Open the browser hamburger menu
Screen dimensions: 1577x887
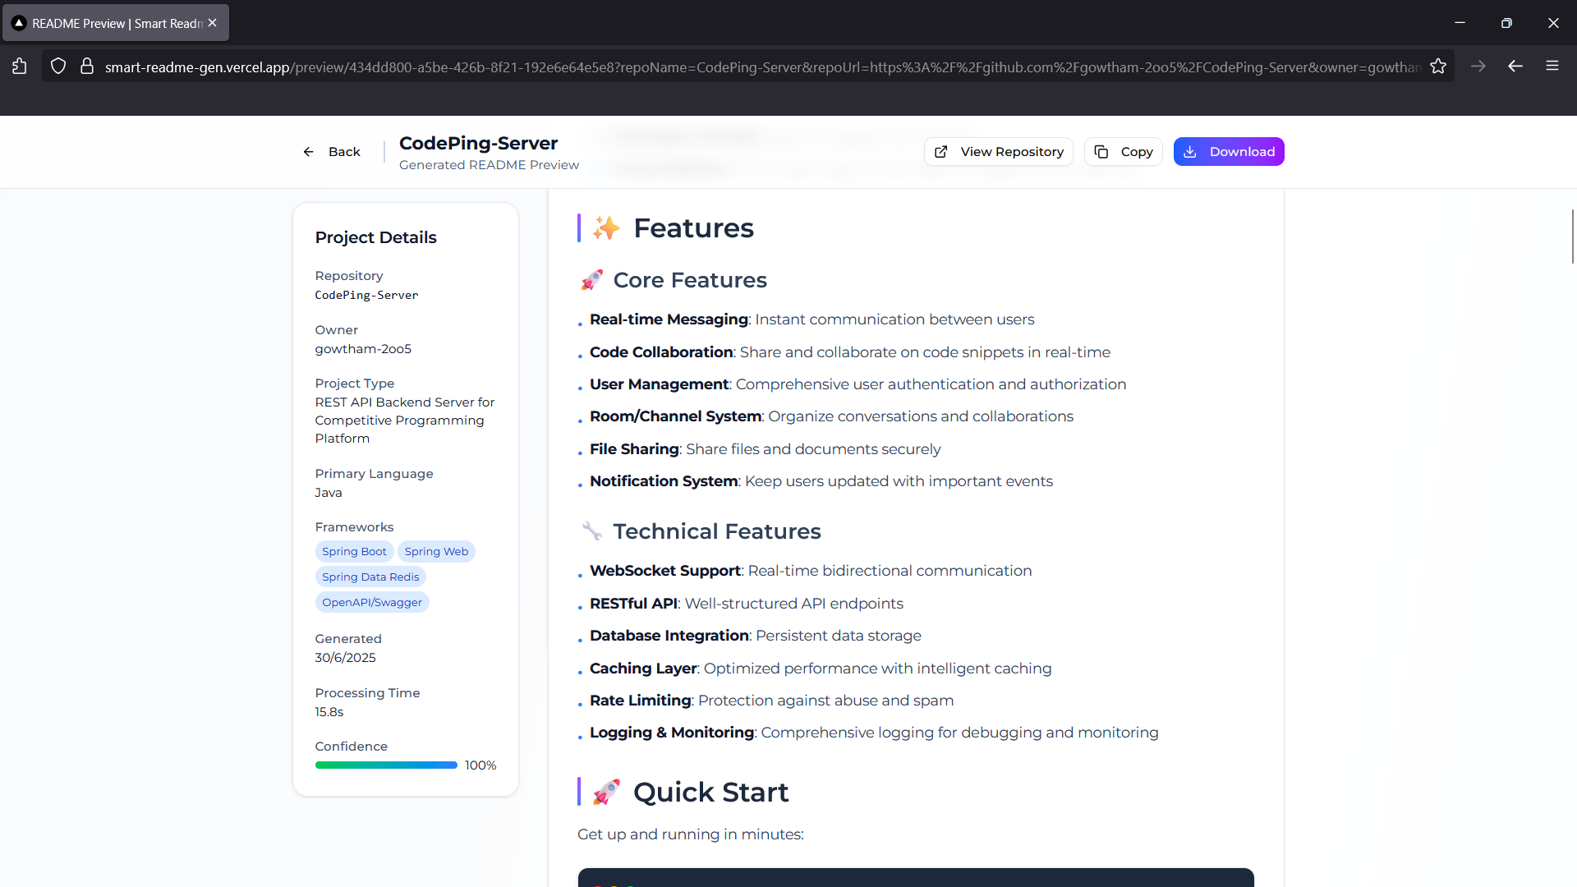pyautogui.click(x=1552, y=66)
